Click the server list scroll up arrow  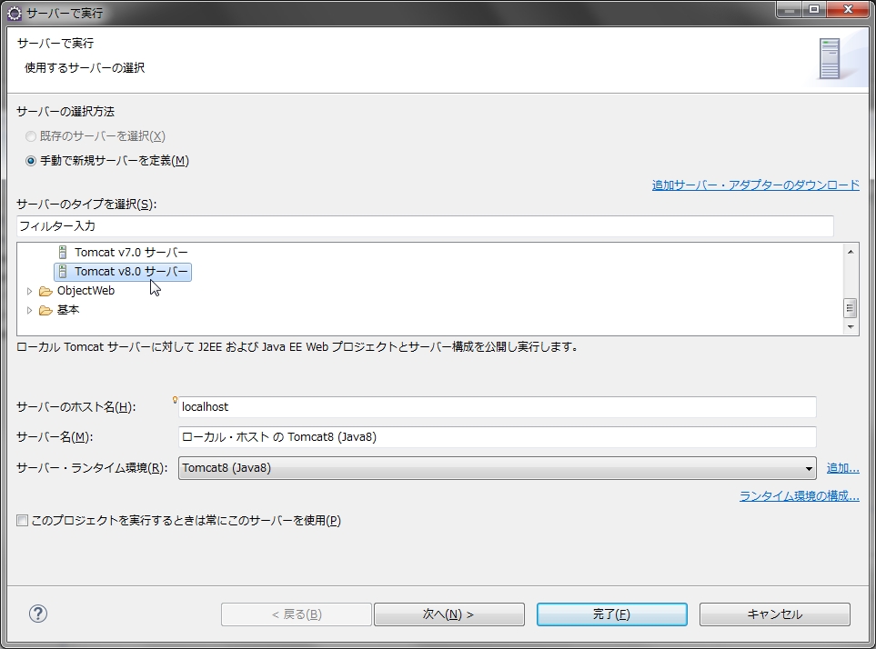point(851,252)
